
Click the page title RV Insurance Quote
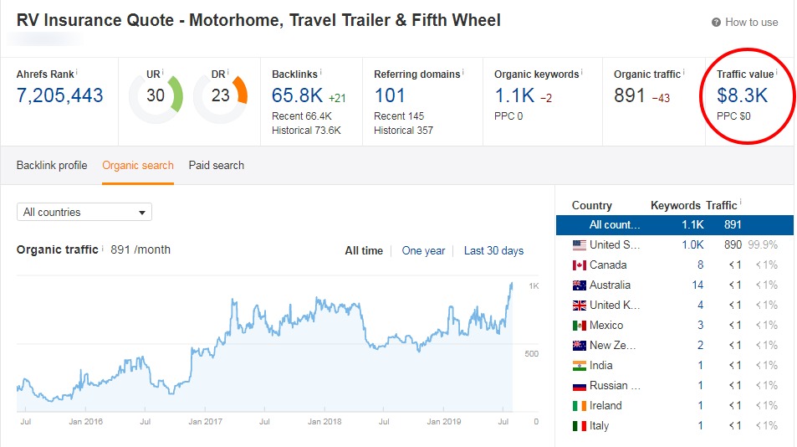pyautogui.click(x=258, y=20)
